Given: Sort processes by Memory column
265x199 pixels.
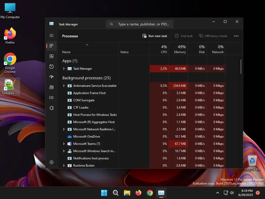Looking at the screenshot, I should [x=178, y=49].
